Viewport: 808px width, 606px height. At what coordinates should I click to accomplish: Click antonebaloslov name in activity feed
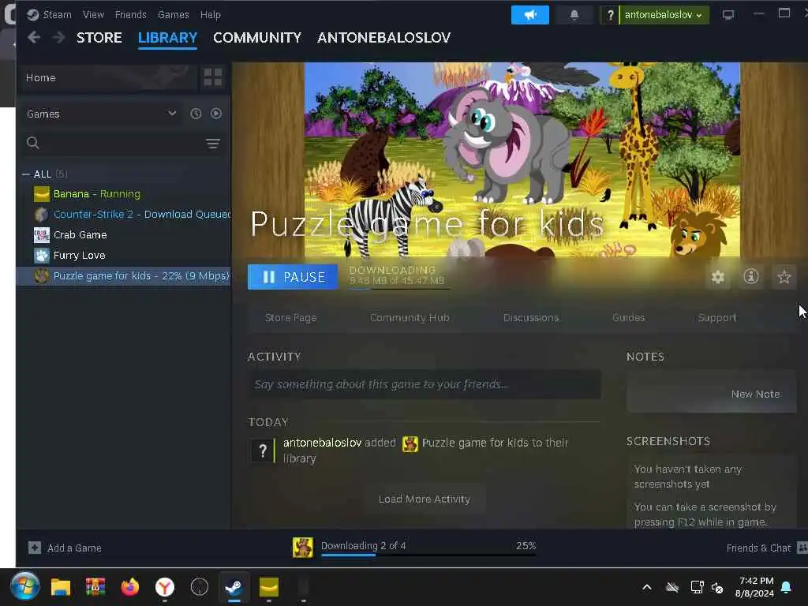click(x=322, y=443)
